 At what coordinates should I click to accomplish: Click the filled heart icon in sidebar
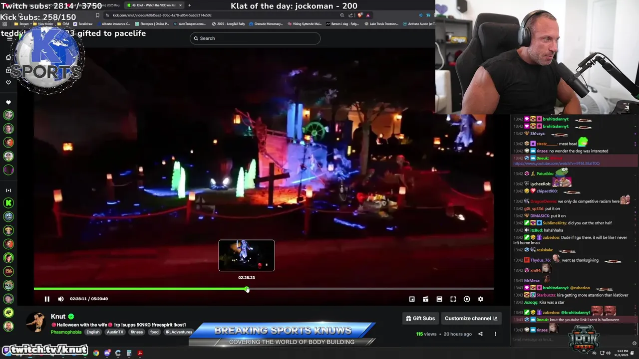tap(8, 102)
